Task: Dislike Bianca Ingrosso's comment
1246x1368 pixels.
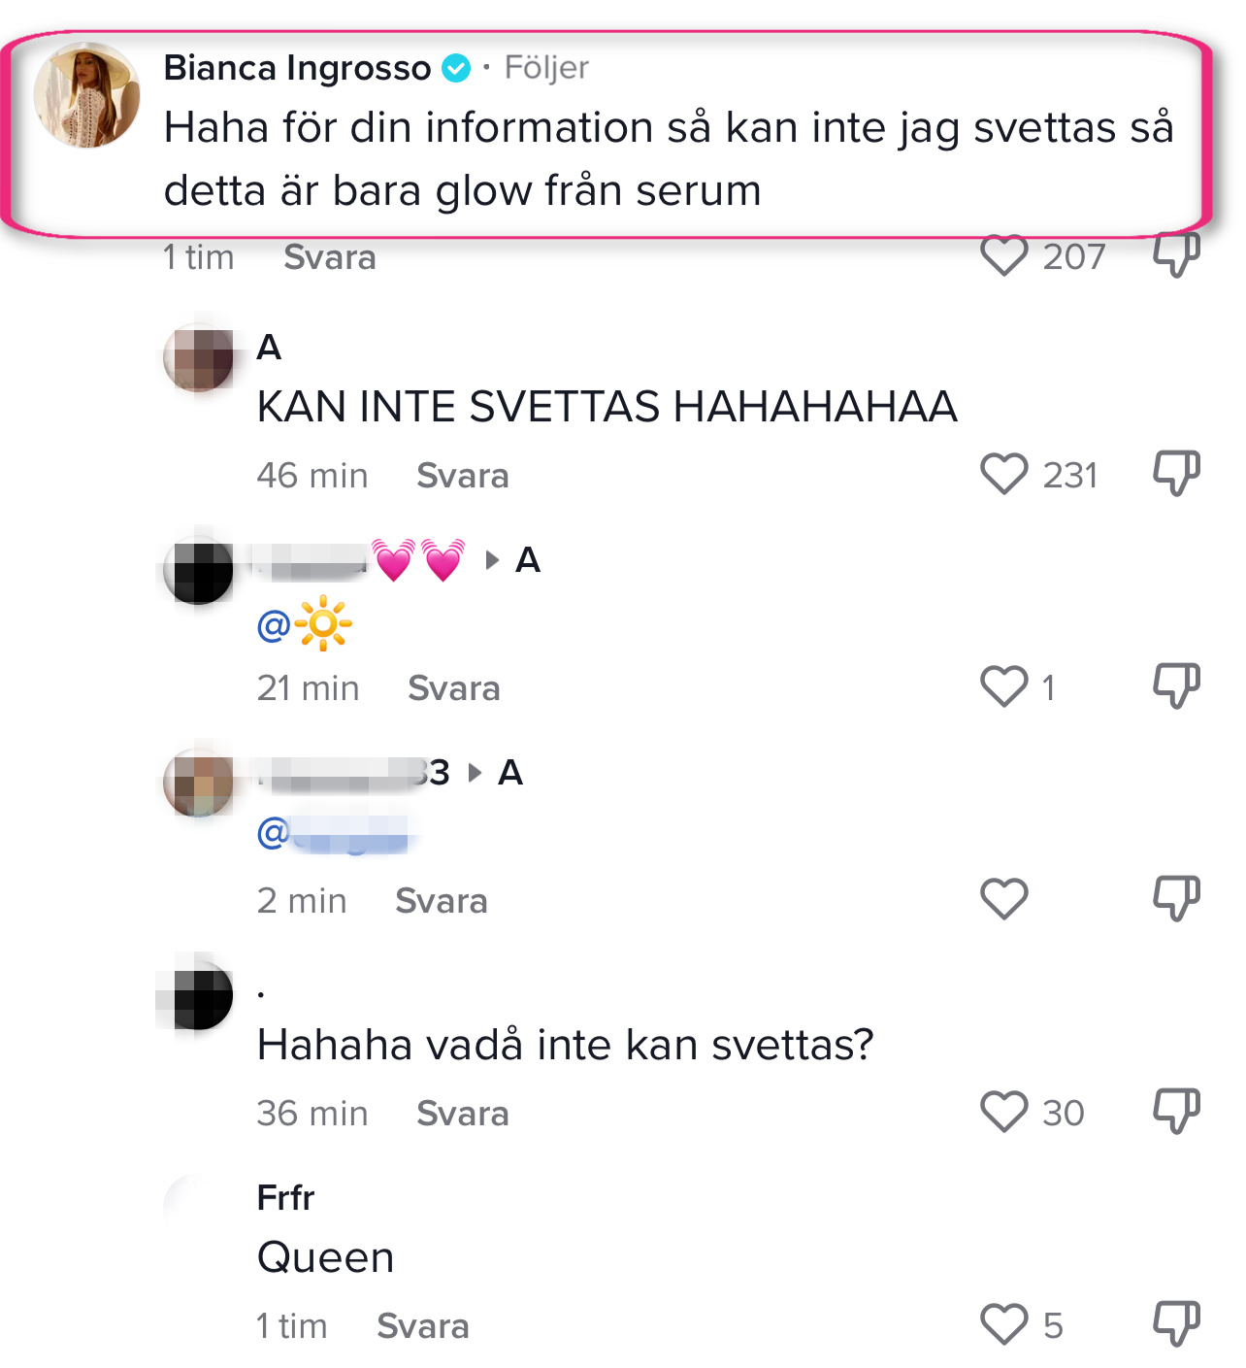Action: (1176, 256)
